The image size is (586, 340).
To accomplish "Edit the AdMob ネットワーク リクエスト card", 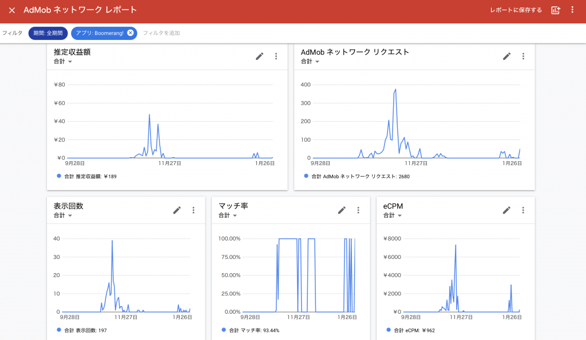I will [506, 57].
